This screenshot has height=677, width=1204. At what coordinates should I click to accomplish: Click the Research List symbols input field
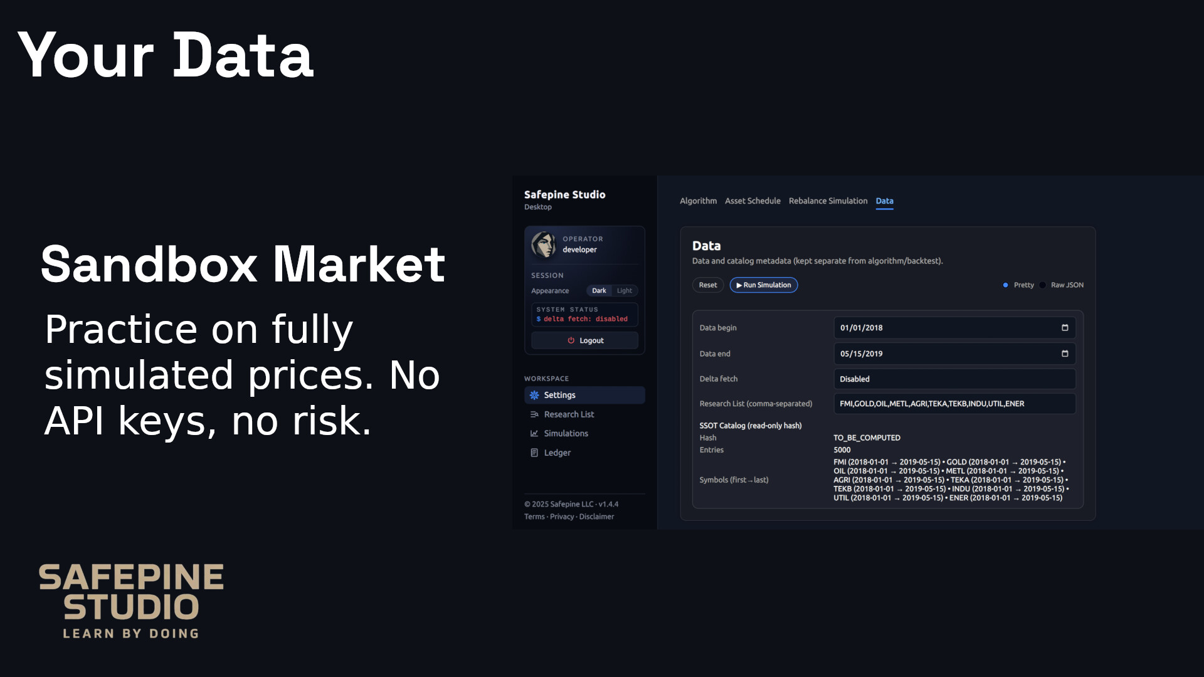(954, 404)
